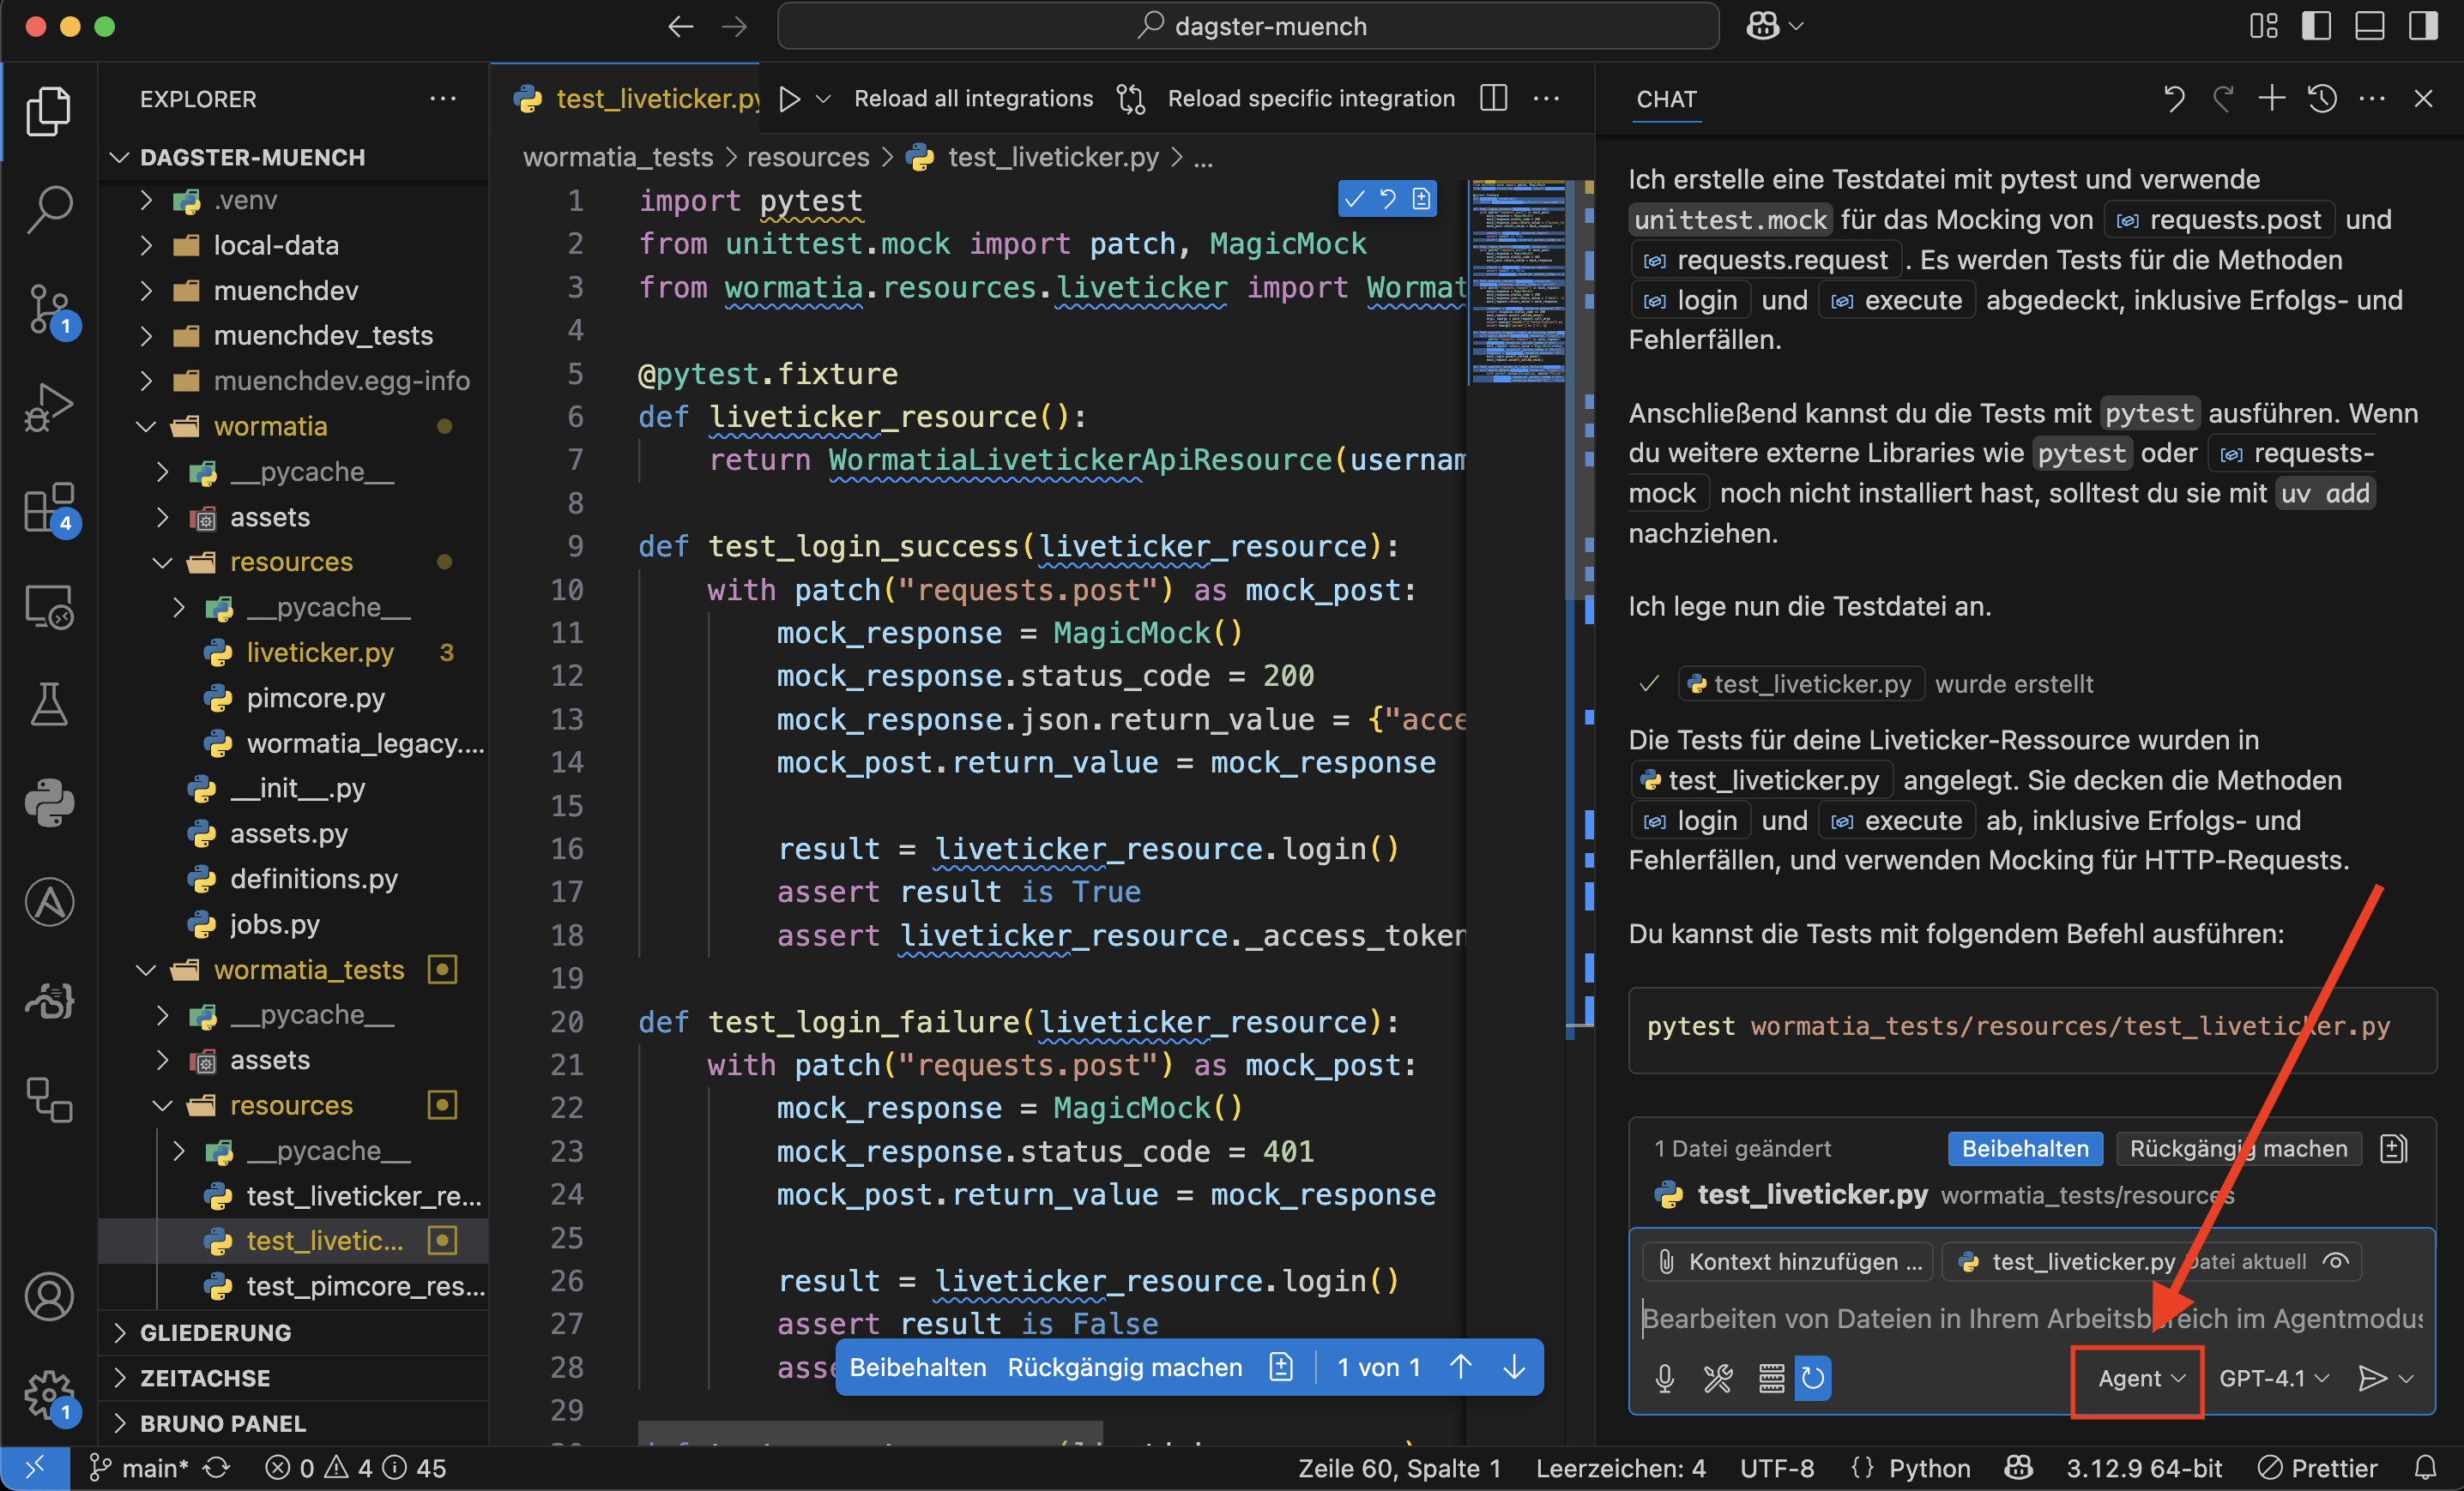The width and height of the screenshot is (2464, 1491).
Task: Open the GPT-4.1 model dropdown
Action: [x=2273, y=1378]
